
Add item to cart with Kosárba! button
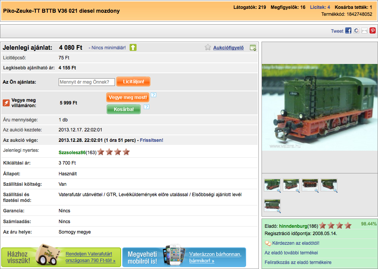click(123, 109)
